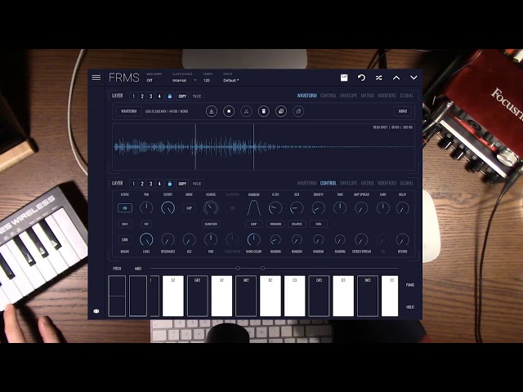
Task: Click the scissors trim icon
Action: point(246,111)
